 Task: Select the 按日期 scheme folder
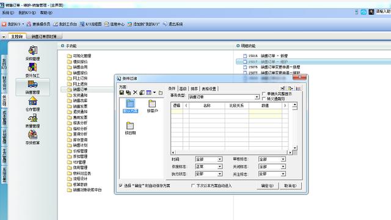click(x=130, y=128)
